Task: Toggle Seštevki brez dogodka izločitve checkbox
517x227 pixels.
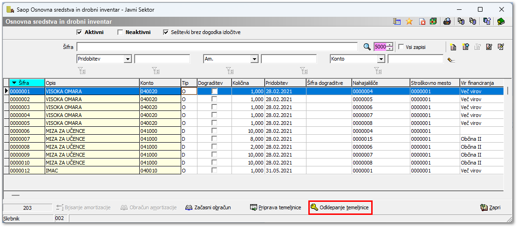Action: point(165,32)
